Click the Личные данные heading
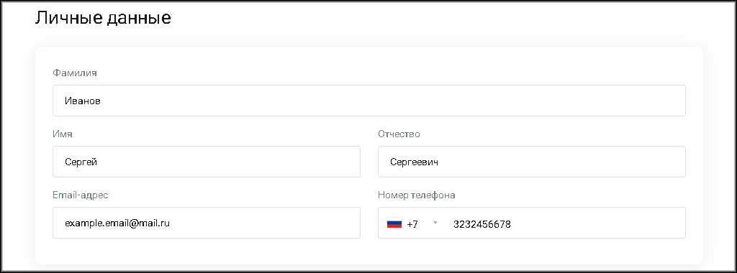 [x=103, y=18]
